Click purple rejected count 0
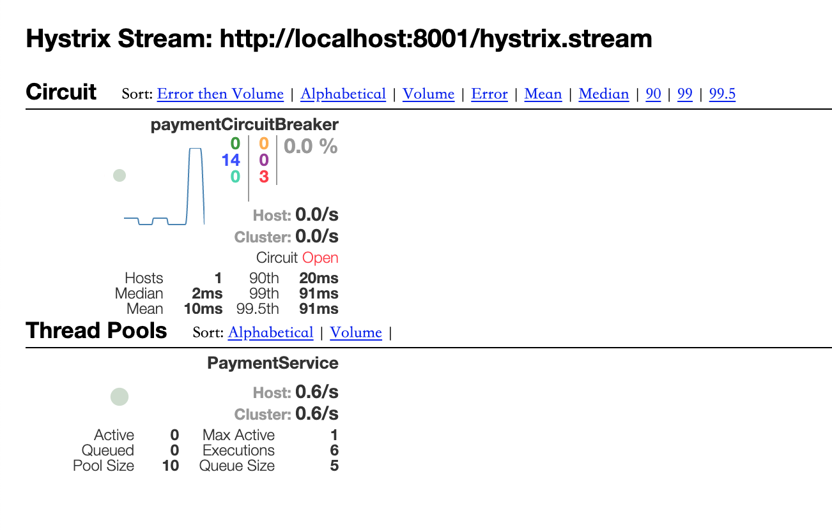Image resolution: width=832 pixels, height=532 pixels. (264, 159)
